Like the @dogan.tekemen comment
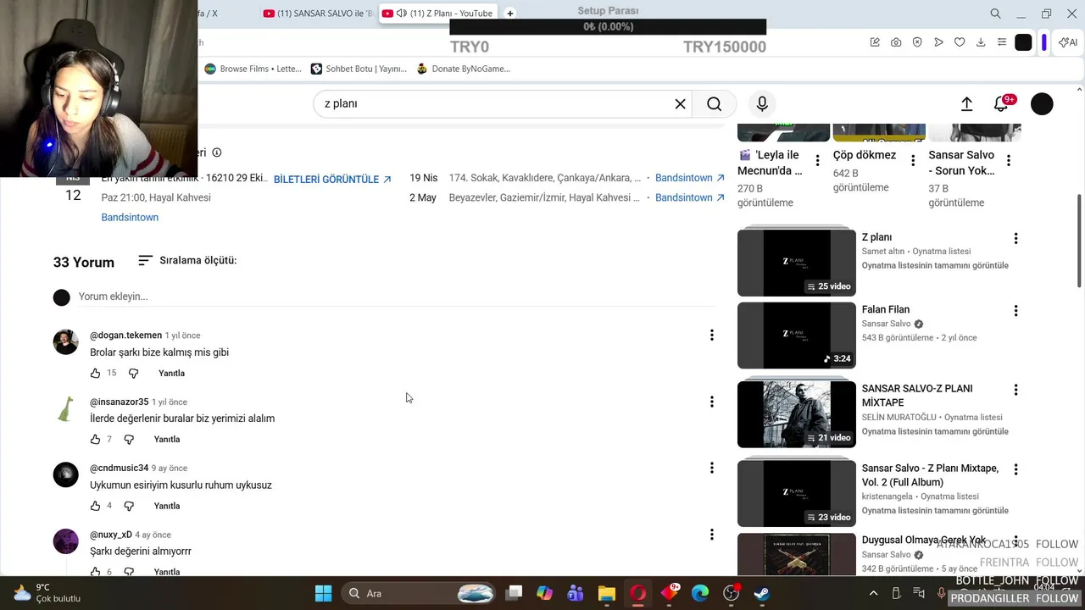The image size is (1085, 610). tap(95, 373)
